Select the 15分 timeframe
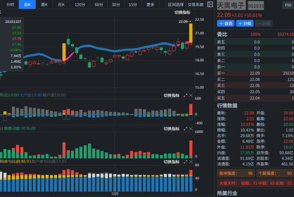The width and height of the screenshot is (294, 197). [x=133, y=5]
